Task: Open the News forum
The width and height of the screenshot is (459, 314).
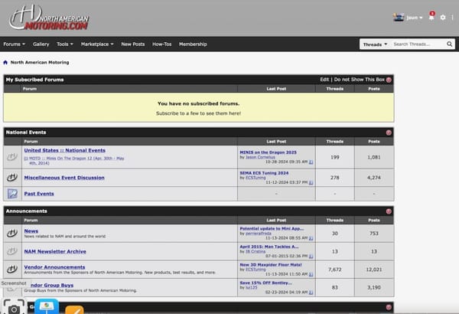Action: click(31, 231)
